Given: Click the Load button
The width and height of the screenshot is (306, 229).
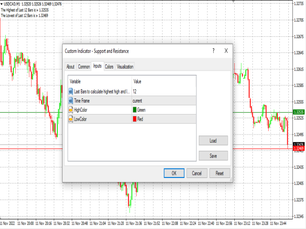Looking at the screenshot, I should click(213, 141).
